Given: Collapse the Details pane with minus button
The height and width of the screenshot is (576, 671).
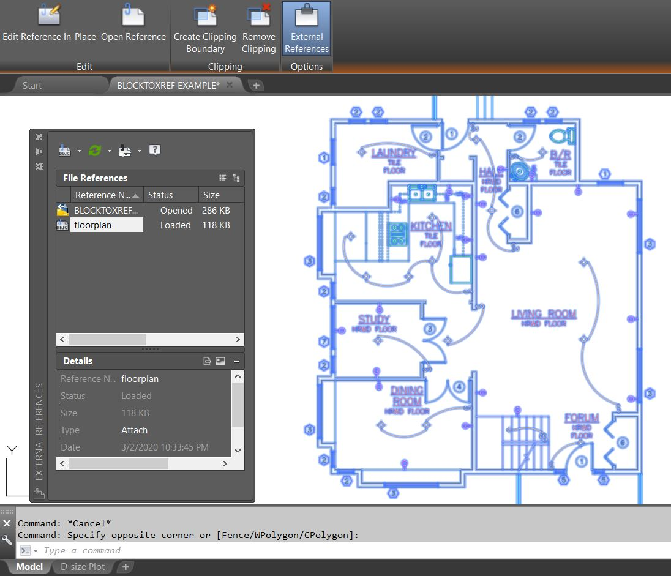Looking at the screenshot, I should (236, 361).
